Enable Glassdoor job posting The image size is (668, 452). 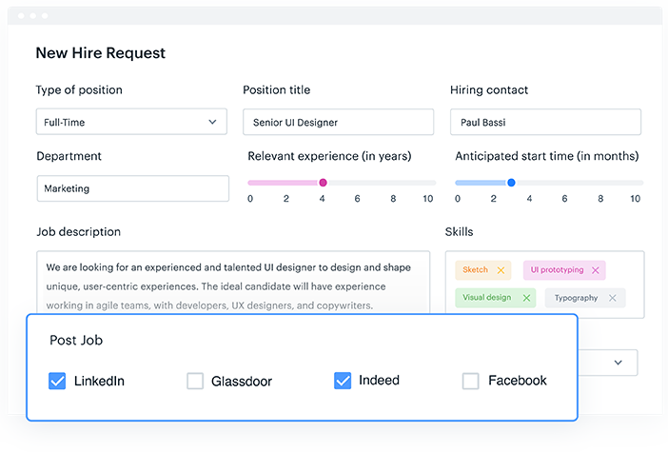[x=195, y=382]
